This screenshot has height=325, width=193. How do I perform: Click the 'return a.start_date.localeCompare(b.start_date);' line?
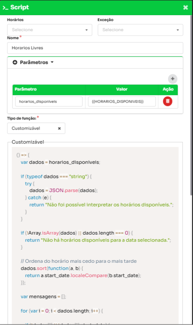click(x=83, y=276)
